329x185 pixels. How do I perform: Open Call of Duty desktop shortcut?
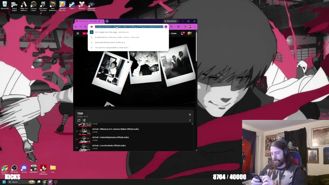14,6
